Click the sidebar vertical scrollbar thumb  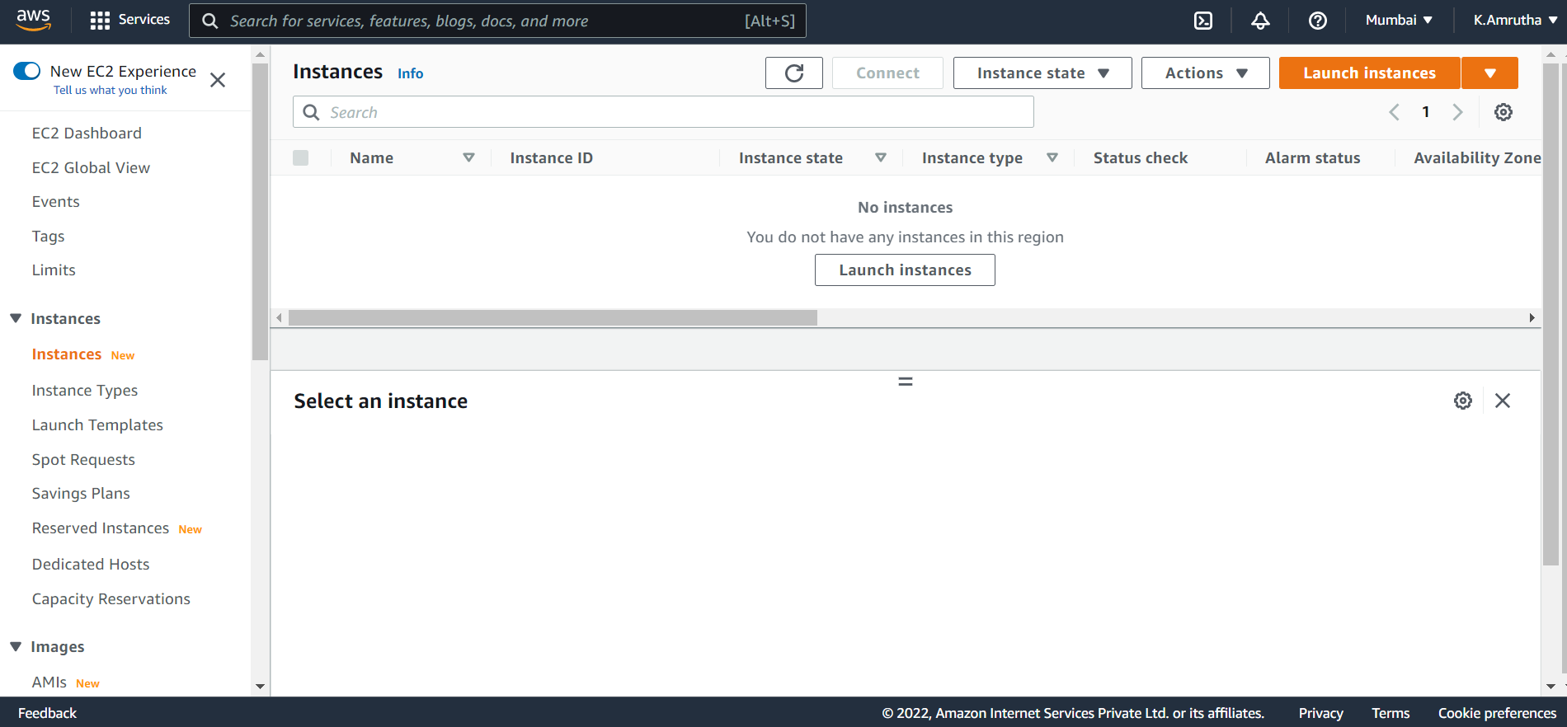[261, 212]
